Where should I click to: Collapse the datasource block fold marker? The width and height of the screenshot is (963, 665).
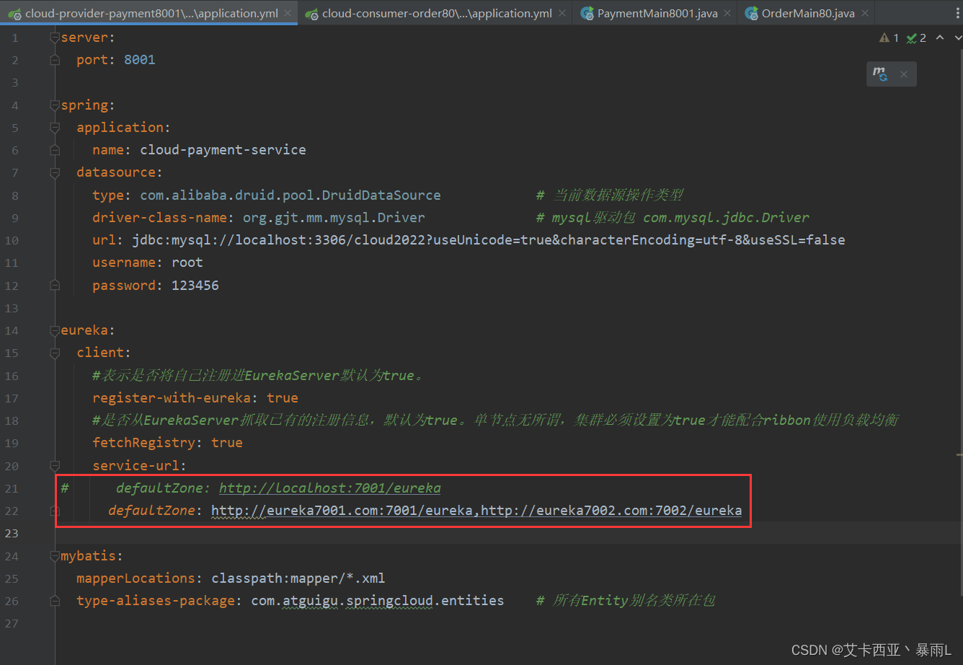tap(55, 172)
